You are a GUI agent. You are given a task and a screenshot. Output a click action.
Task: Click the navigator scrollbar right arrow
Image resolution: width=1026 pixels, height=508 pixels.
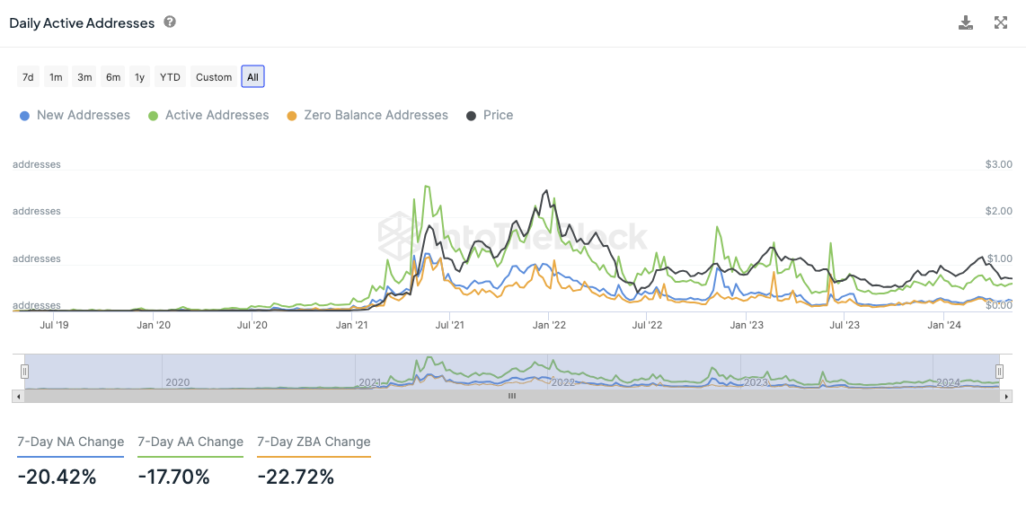coord(1007,396)
